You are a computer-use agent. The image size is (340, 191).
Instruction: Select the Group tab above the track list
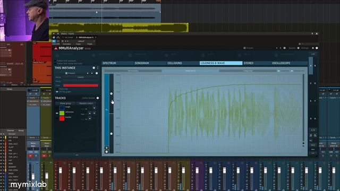21,131
